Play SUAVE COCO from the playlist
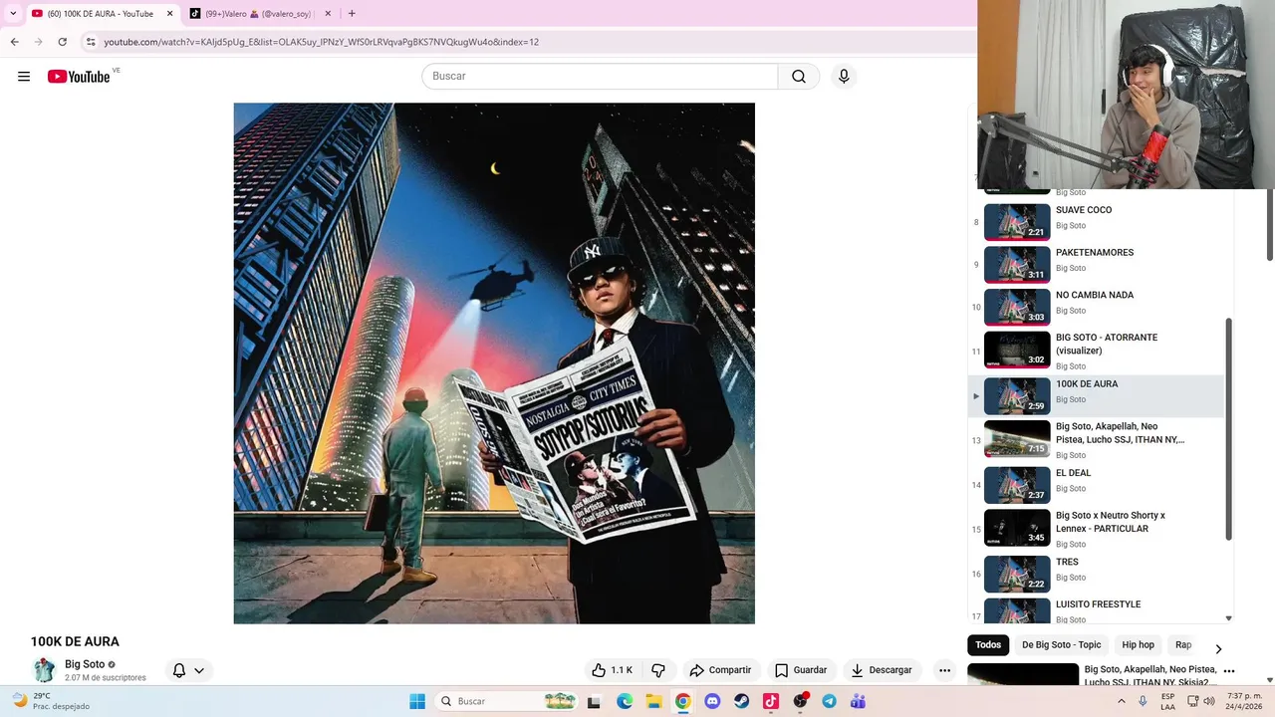1275x717 pixels. pos(1096,222)
